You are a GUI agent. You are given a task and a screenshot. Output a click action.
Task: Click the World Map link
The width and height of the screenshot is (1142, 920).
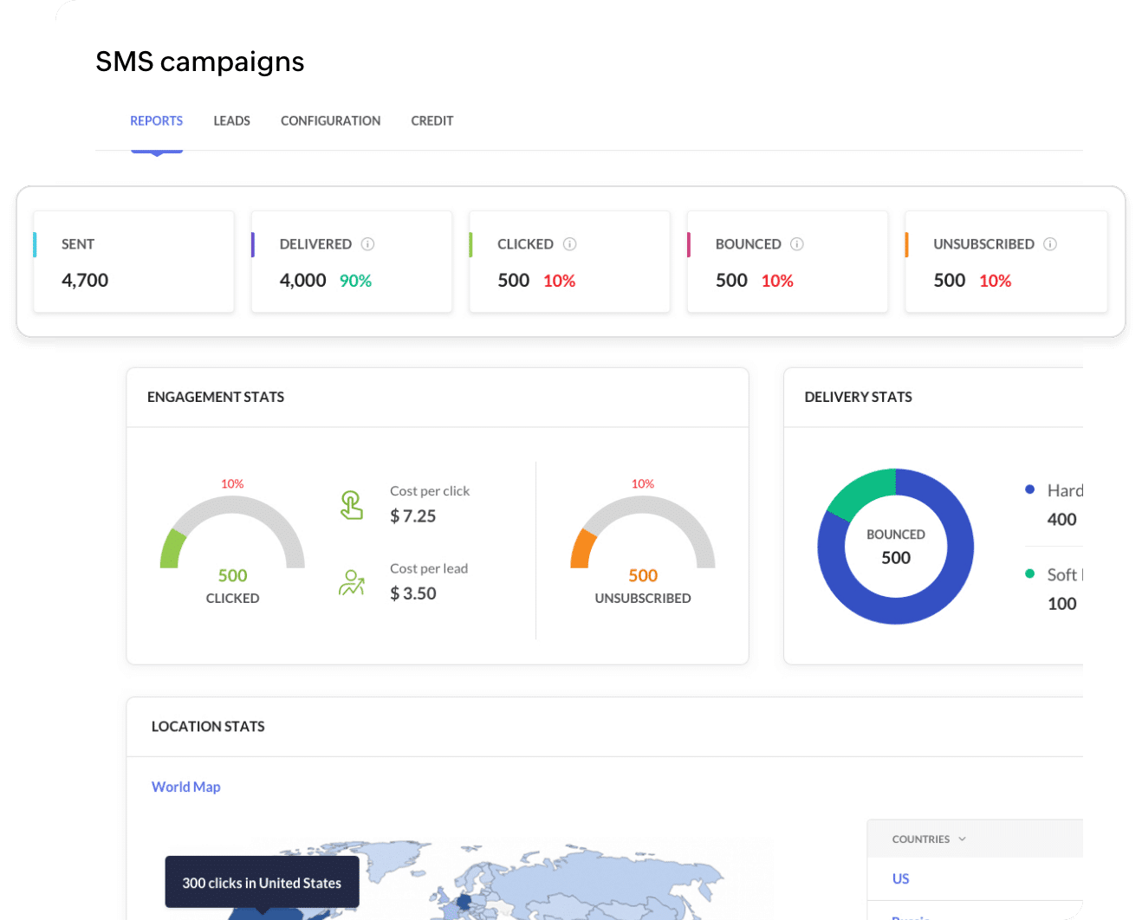[185, 787]
